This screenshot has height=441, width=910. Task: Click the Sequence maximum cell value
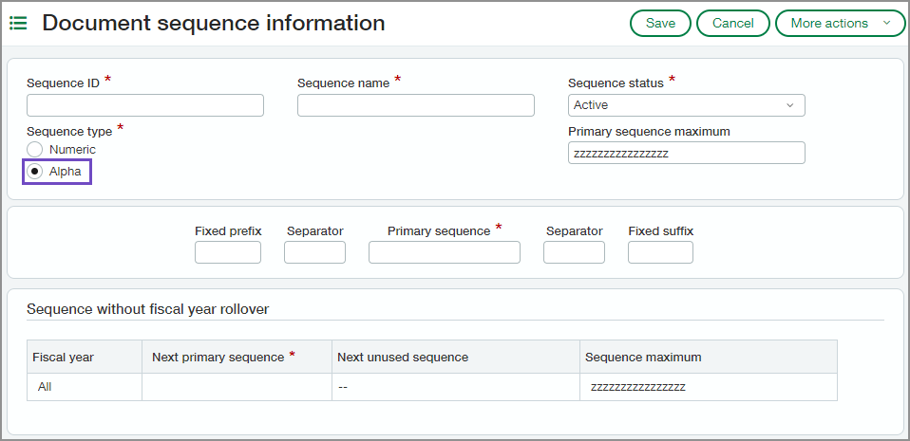pyautogui.click(x=637, y=387)
